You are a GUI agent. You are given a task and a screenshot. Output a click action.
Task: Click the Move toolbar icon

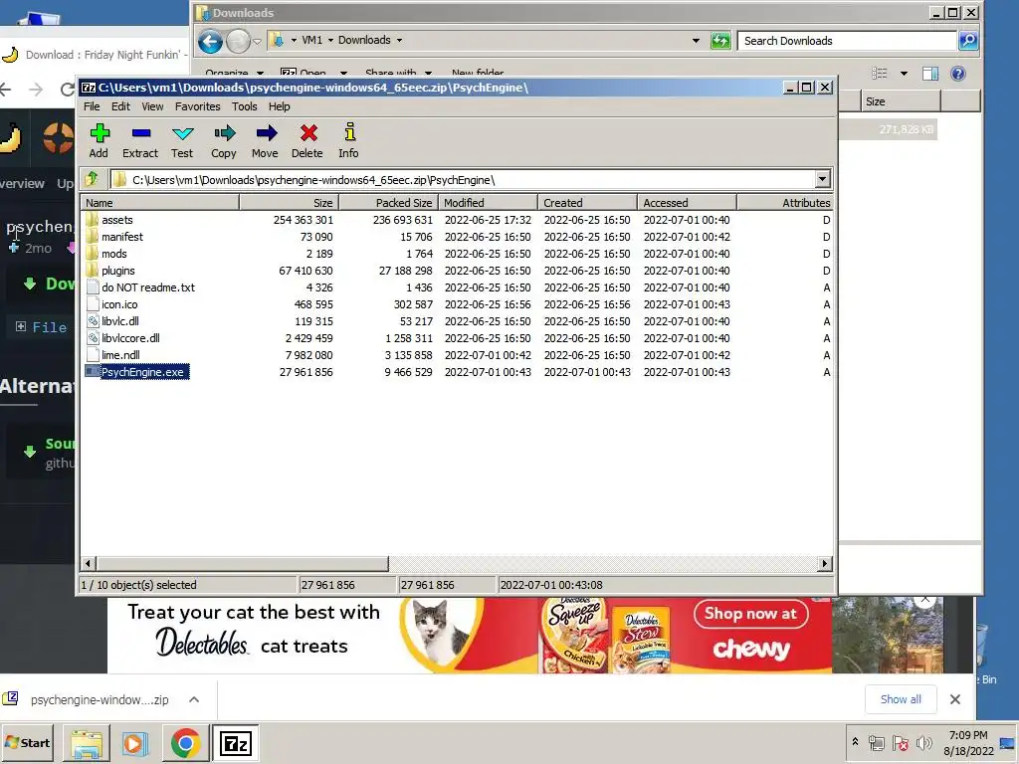click(265, 141)
